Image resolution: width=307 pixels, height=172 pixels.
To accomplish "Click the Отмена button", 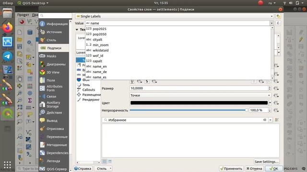I will (254, 169).
